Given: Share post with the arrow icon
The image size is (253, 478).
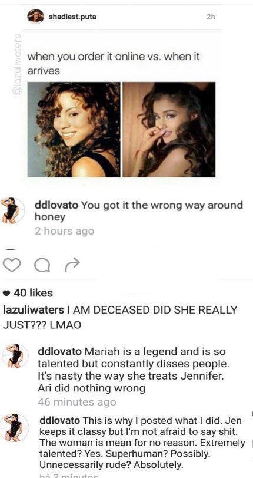Looking at the screenshot, I should tap(72, 265).
